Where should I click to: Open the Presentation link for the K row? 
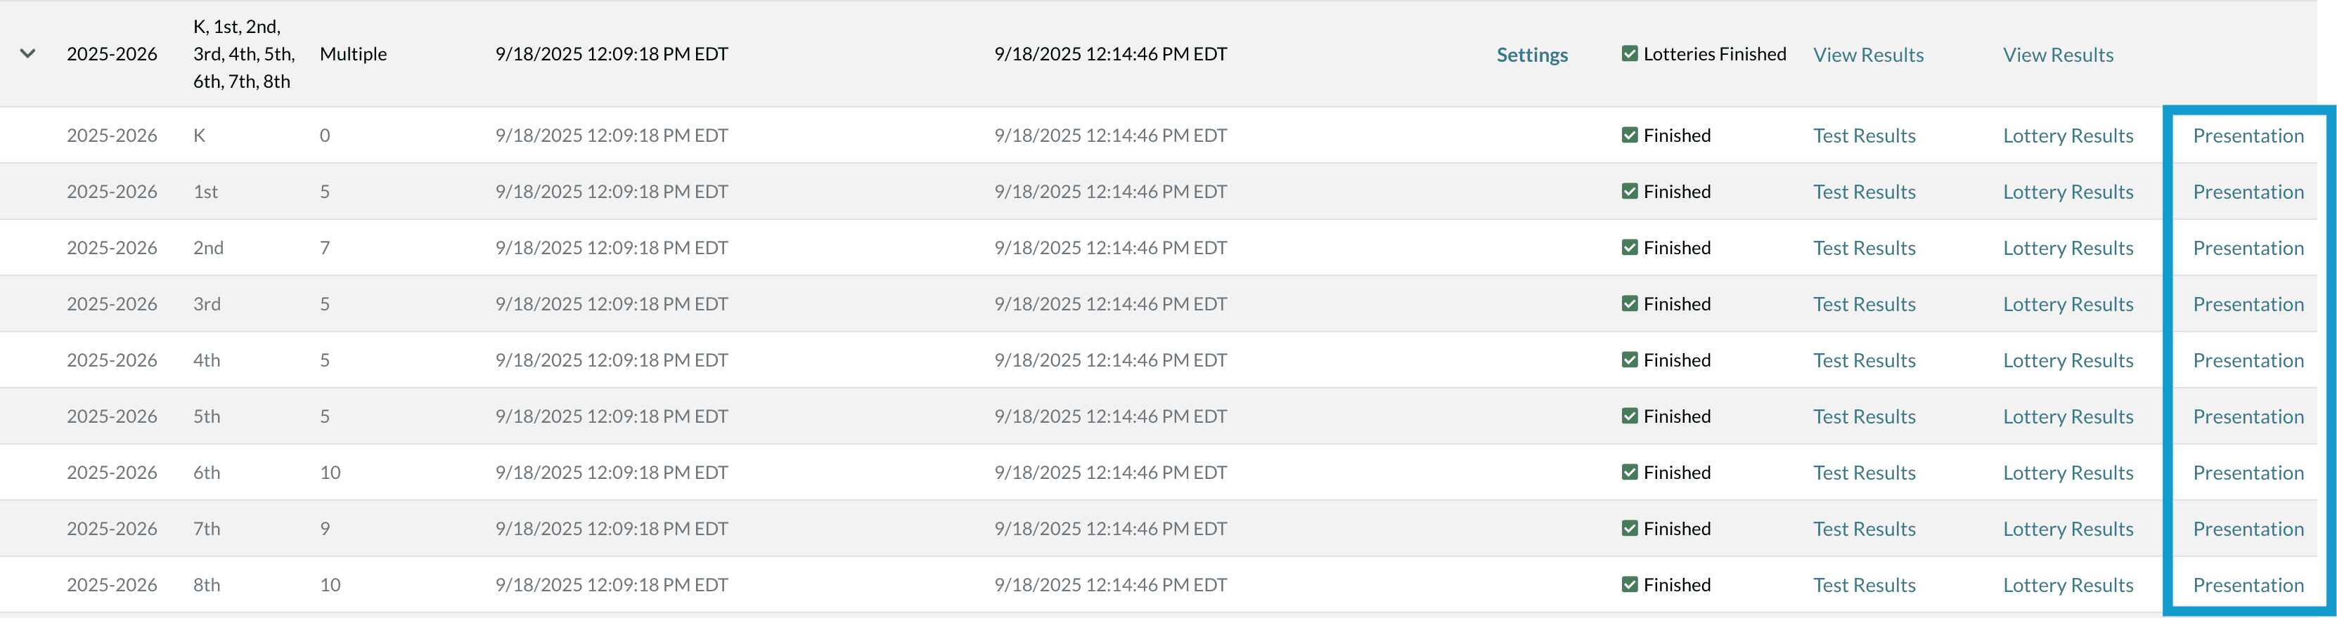2247,135
